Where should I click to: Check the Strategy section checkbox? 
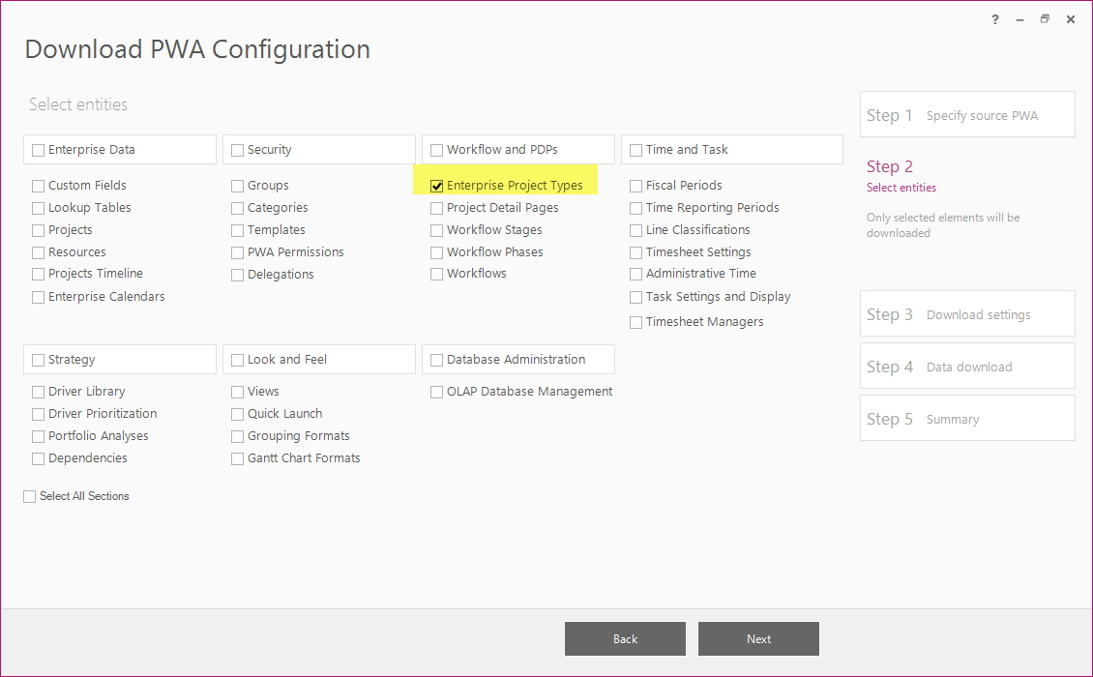[39, 361]
